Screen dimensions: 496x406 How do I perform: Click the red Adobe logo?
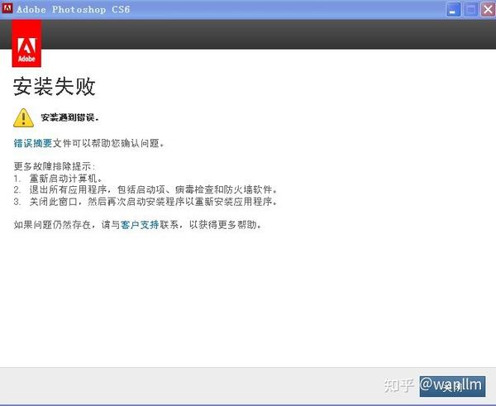coord(26,44)
